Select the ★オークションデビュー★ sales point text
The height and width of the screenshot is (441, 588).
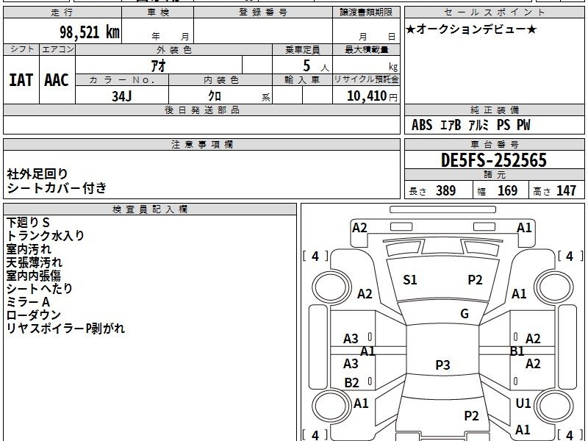tap(471, 29)
